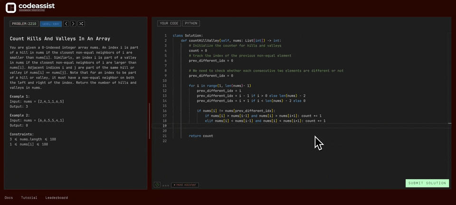Click the codeassist logo icon
This screenshot has height=205, width=456.
(x=11, y=8)
